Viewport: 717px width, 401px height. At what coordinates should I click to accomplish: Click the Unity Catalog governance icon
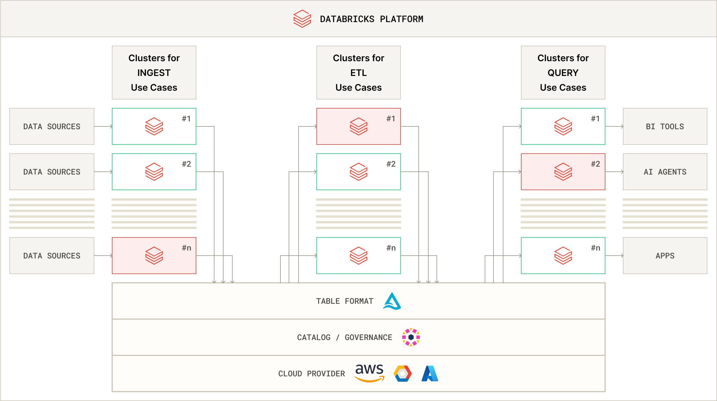[411, 337]
